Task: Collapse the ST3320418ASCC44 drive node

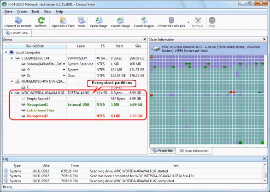Action: [x=12, y=58]
